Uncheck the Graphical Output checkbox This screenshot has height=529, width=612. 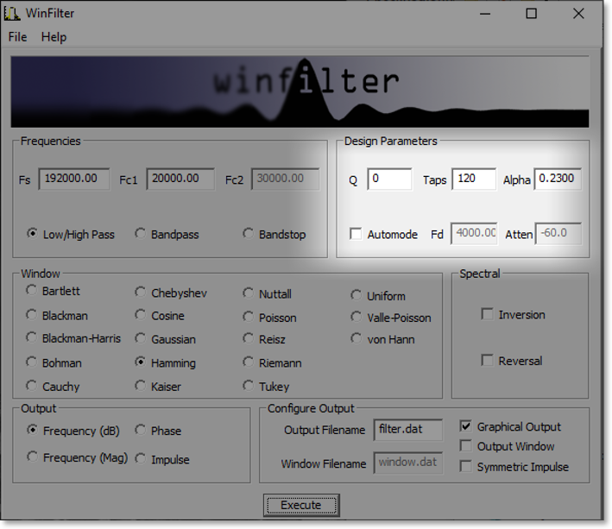tap(466, 426)
